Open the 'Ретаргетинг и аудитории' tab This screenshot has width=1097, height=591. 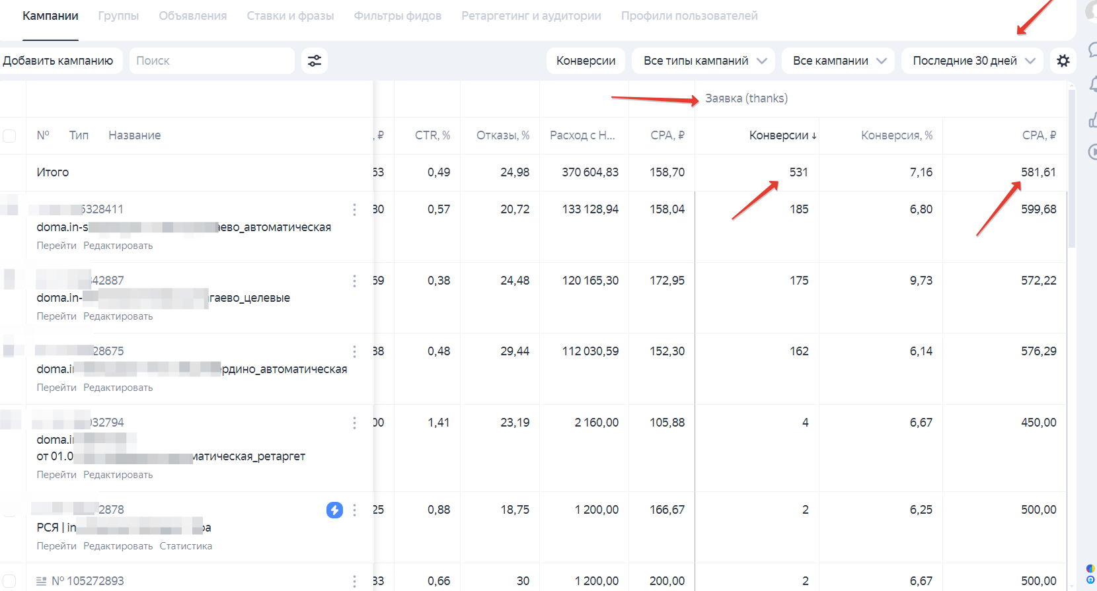click(x=531, y=16)
